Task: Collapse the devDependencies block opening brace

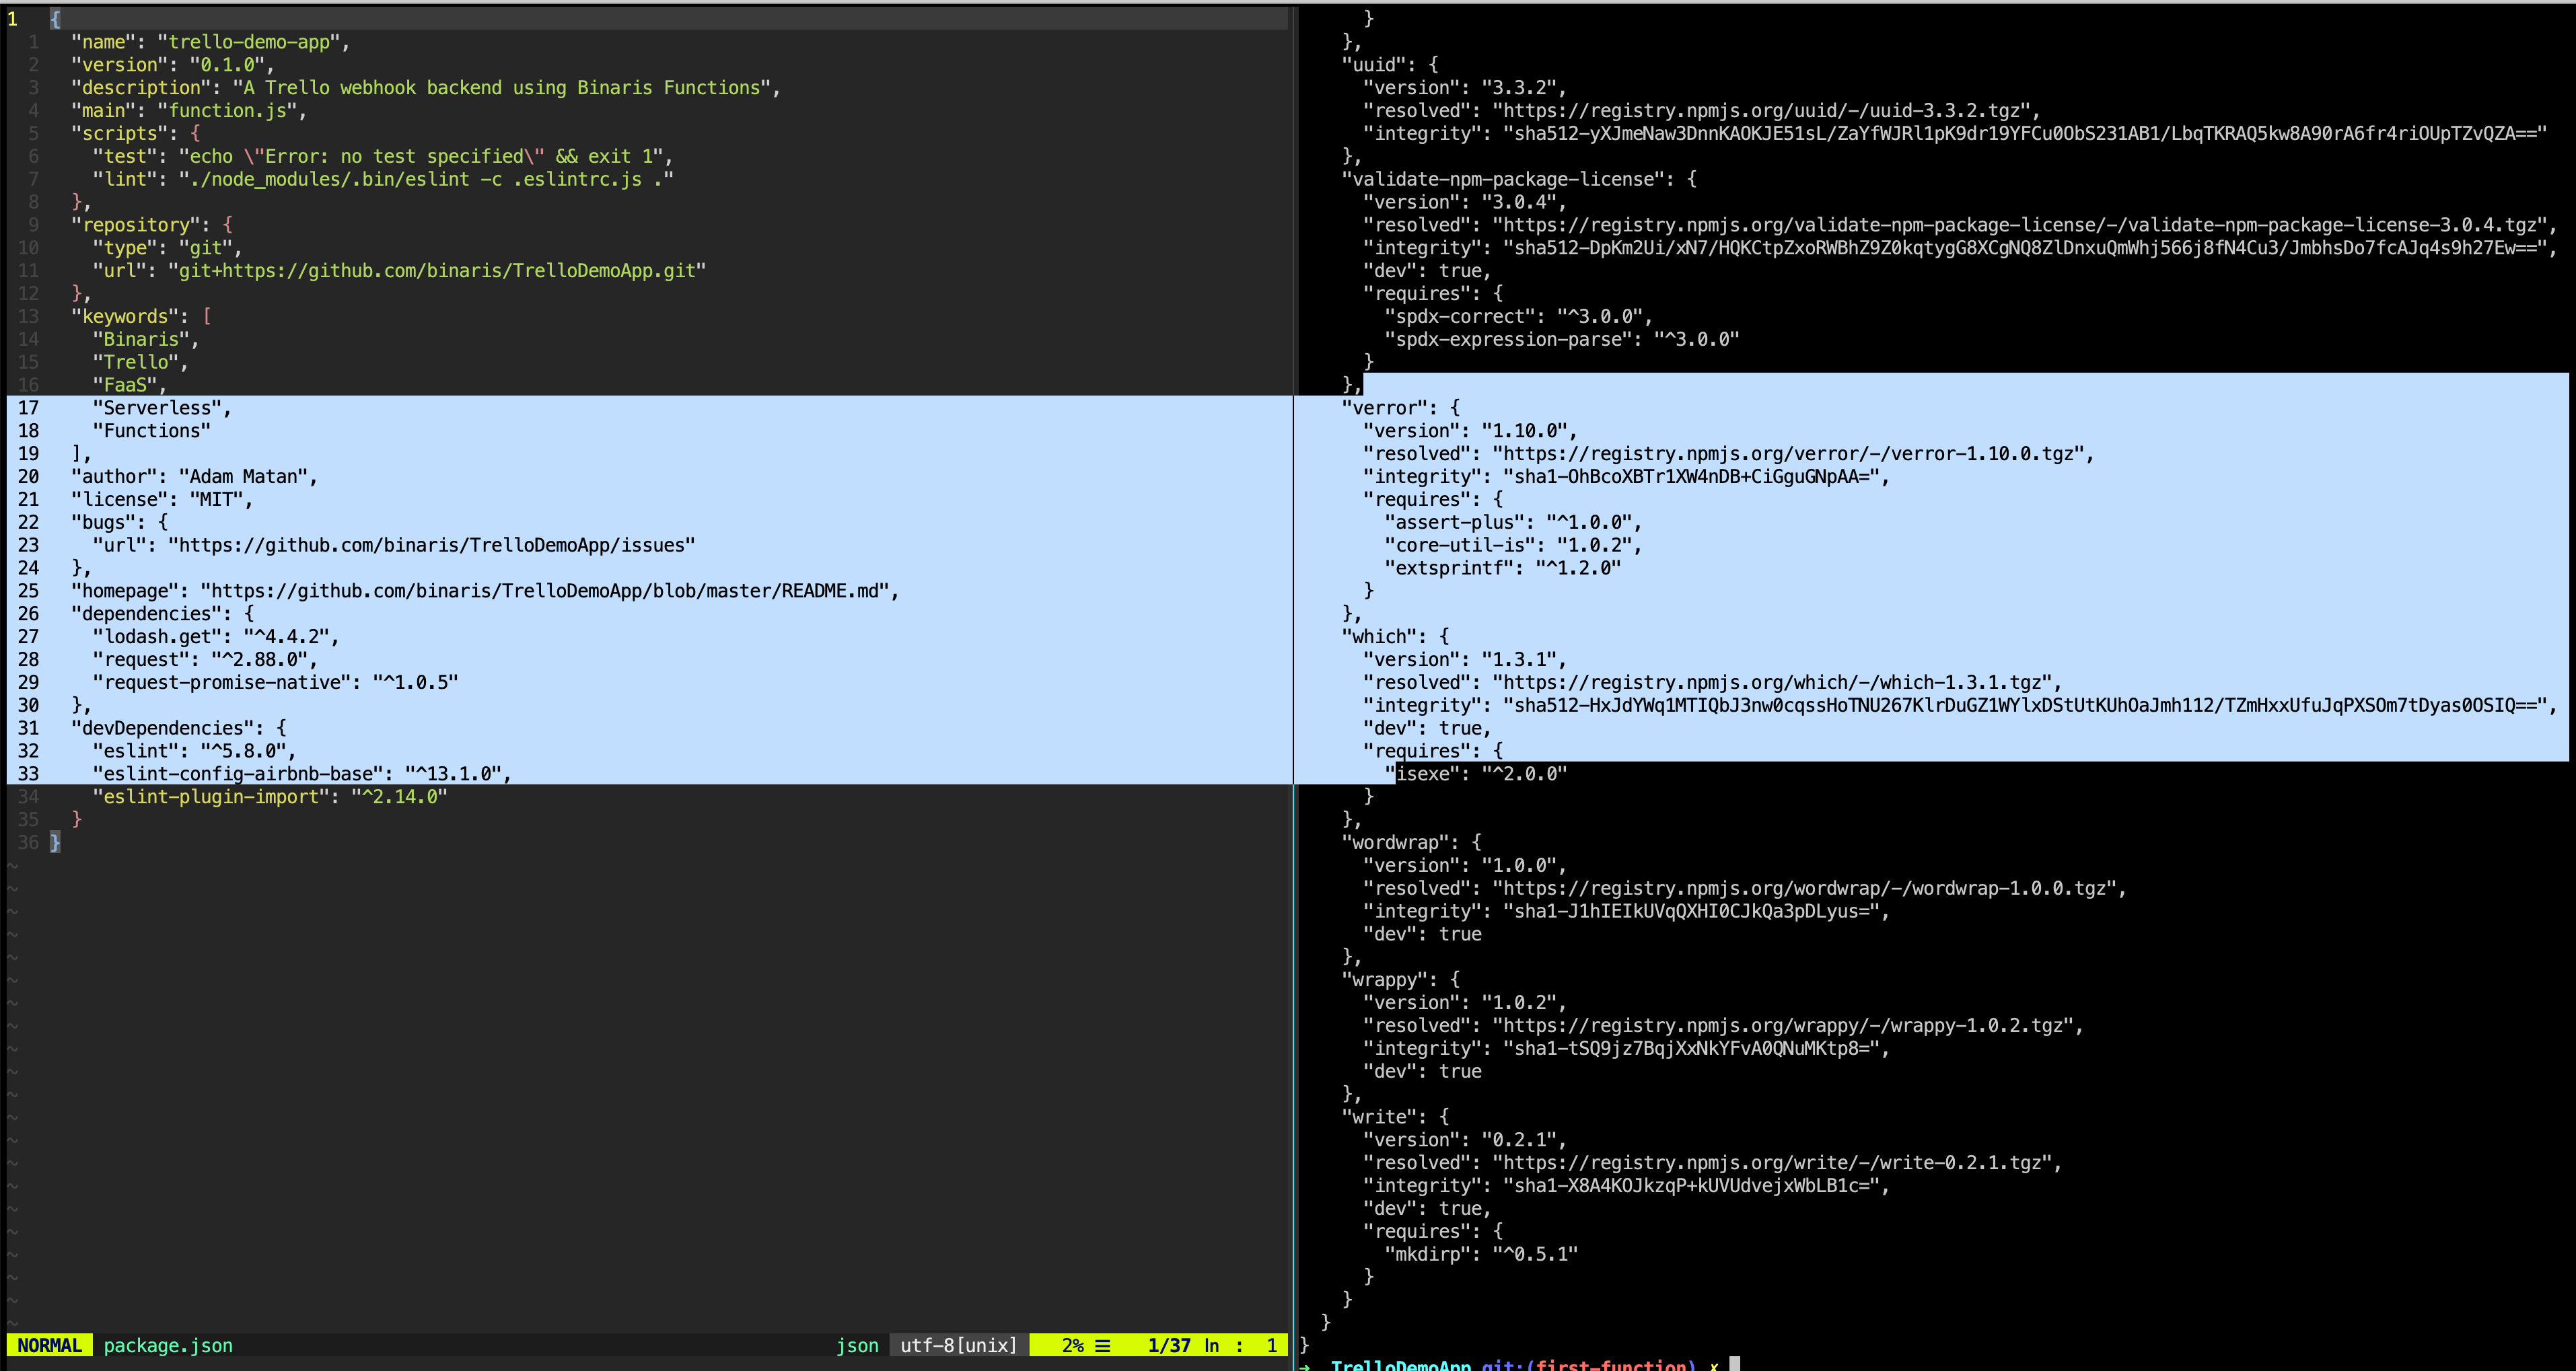Action: click(283, 727)
